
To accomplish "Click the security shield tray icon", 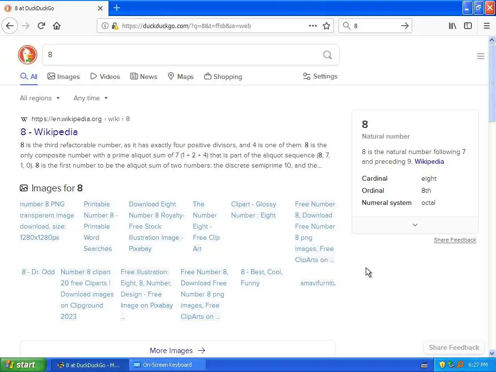I will pos(442,365).
